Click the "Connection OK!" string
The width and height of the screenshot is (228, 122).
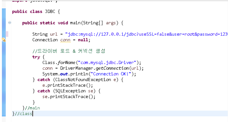click(x=111, y=74)
